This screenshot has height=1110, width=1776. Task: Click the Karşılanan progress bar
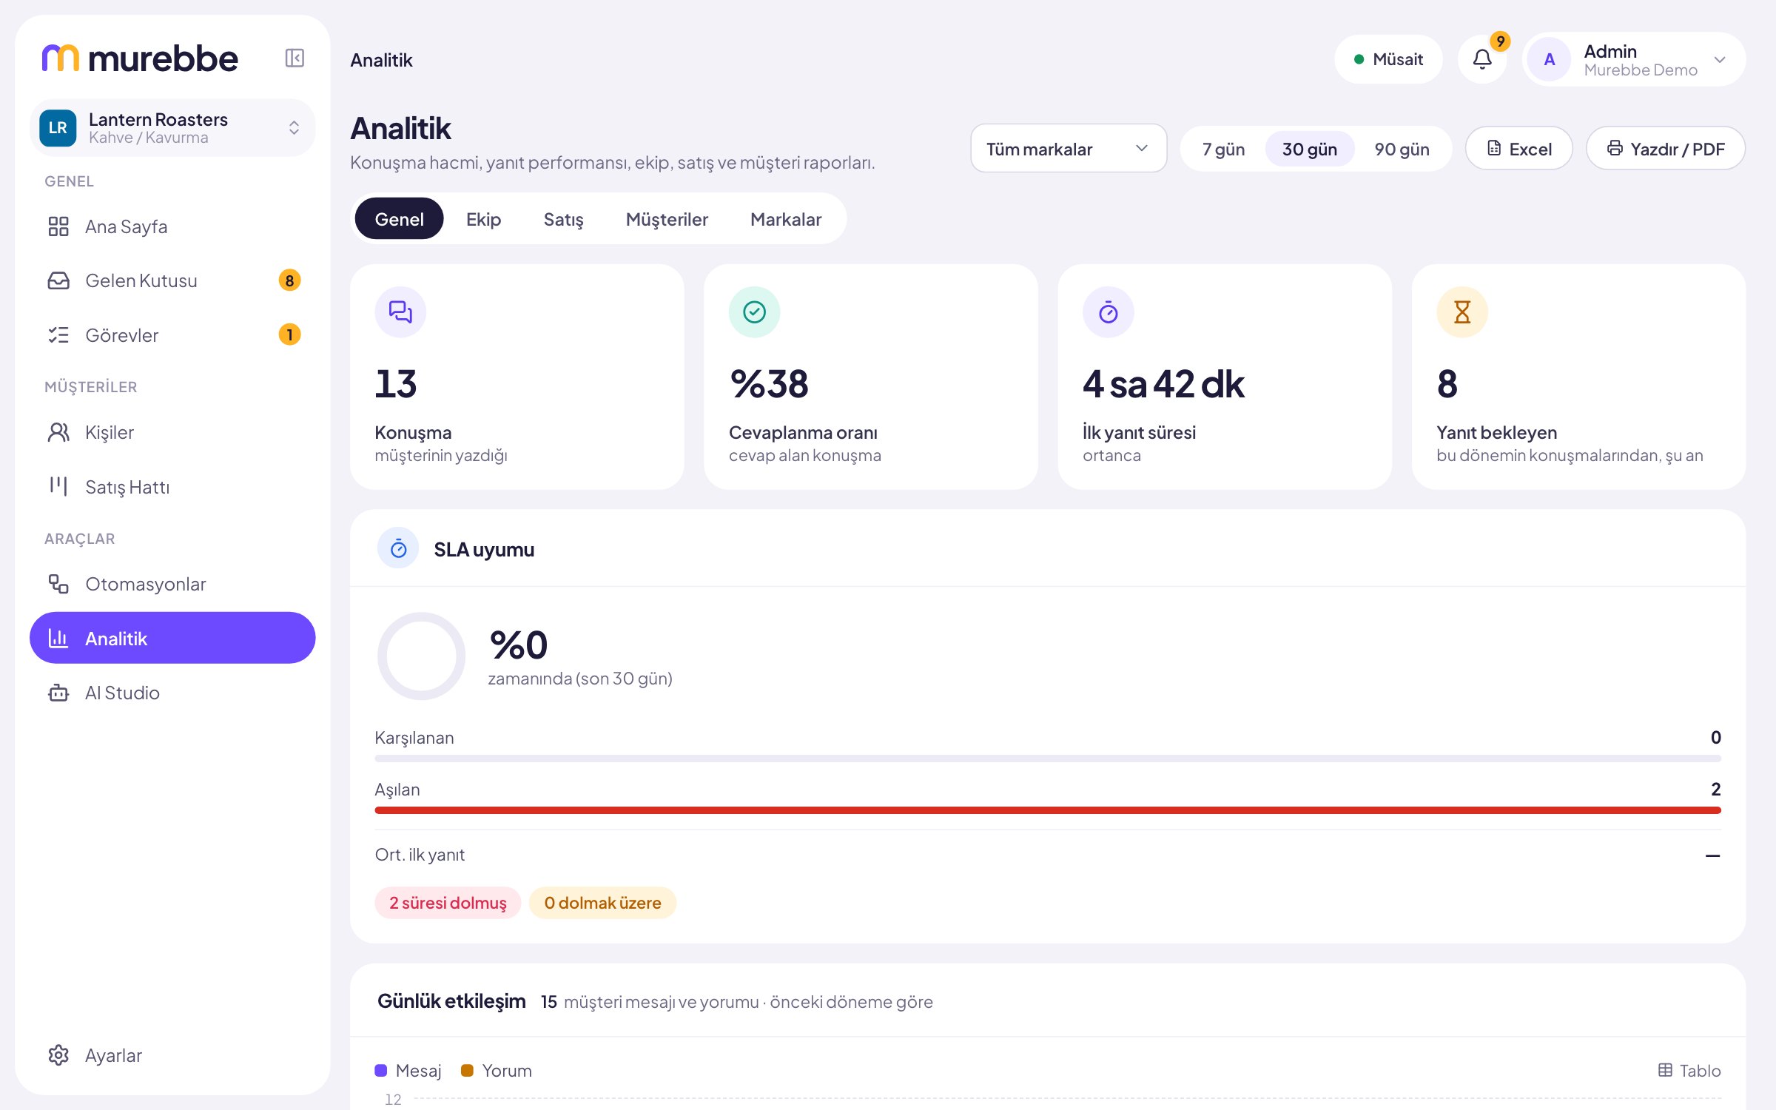tap(1048, 758)
